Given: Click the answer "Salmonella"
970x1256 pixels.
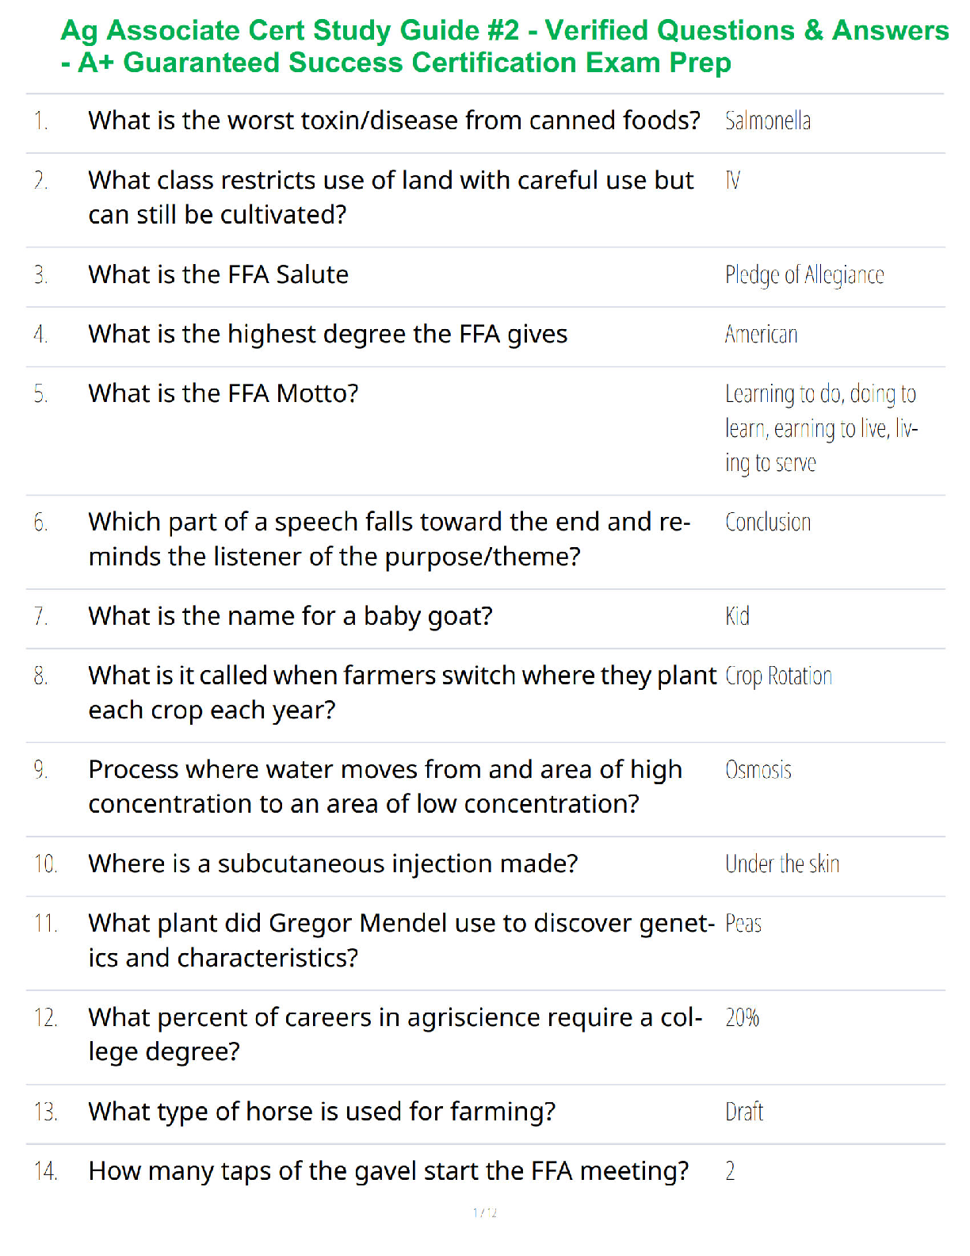Looking at the screenshot, I should (768, 121).
